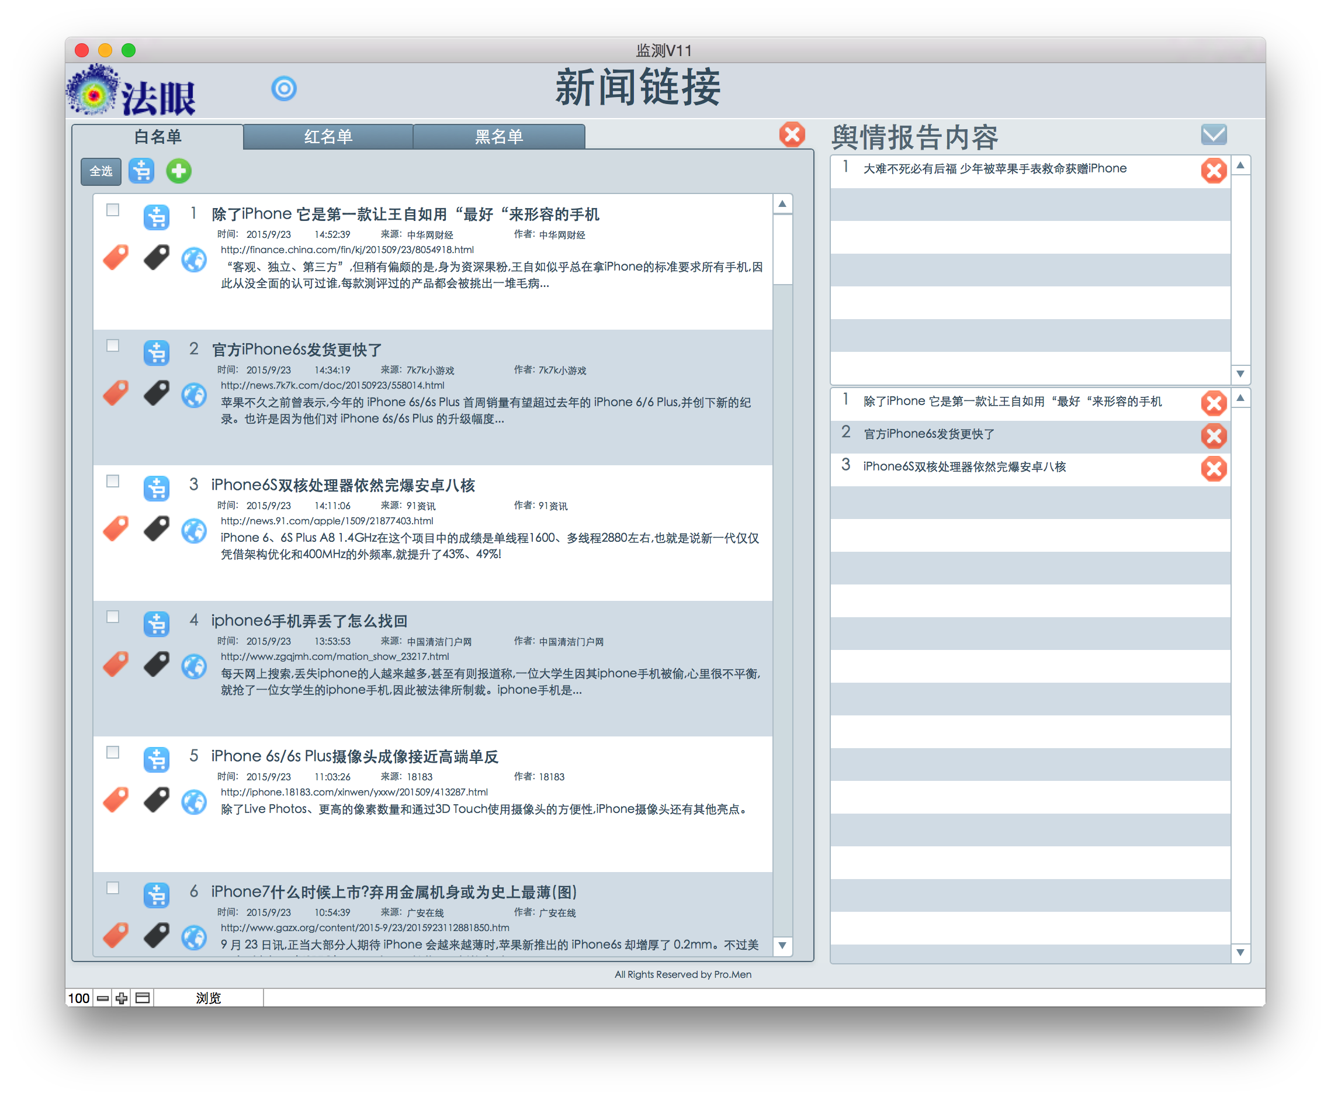The height and width of the screenshot is (1100, 1331).
Task: Click zoom out minus in status bar
Action: [x=103, y=998]
